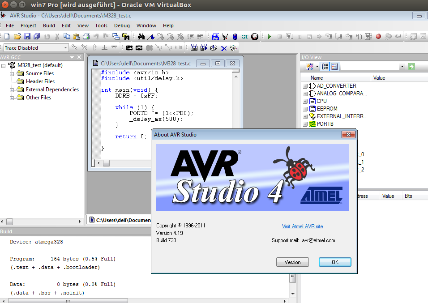Close the AVR GCC panel
The height and width of the screenshot is (303, 428).
click(79, 57)
